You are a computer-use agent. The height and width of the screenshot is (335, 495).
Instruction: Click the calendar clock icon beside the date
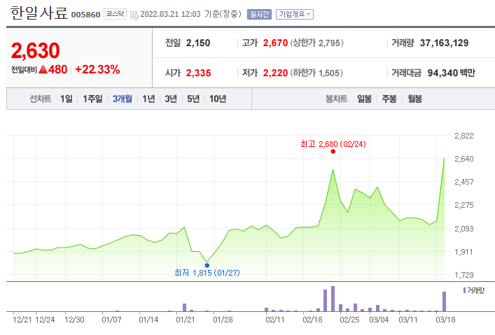click(x=134, y=15)
